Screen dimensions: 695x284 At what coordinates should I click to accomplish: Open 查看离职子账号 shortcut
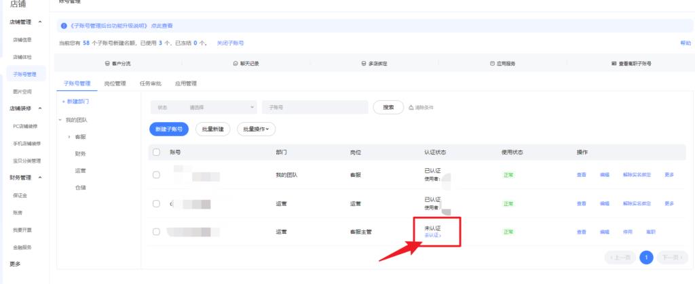click(x=632, y=64)
